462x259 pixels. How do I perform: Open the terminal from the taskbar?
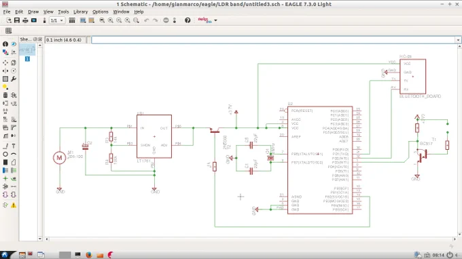[77, 254]
